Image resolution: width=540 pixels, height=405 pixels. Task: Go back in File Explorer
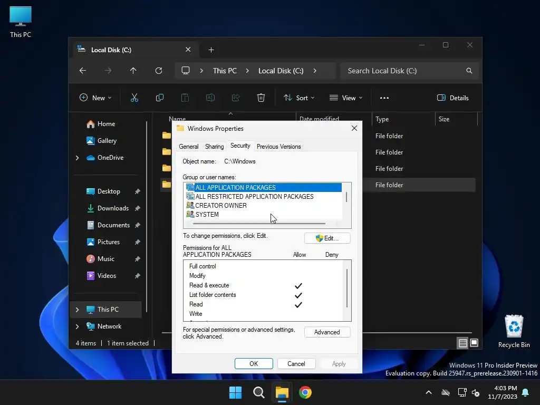pos(83,71)
